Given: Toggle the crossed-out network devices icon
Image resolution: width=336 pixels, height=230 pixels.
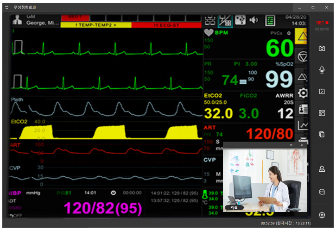Looking at the screenshot, I should [225, 21].
